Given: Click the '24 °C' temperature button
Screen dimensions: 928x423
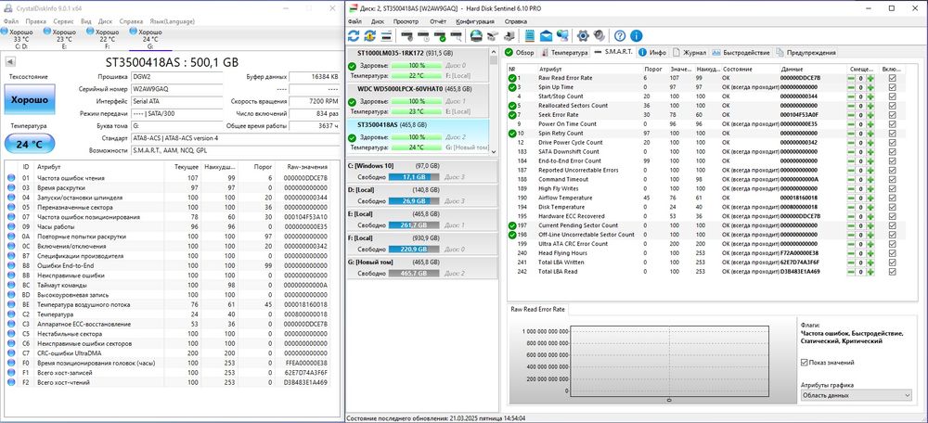Looking at the screenshot, I should pyautogui.click(x=30, y=144).
